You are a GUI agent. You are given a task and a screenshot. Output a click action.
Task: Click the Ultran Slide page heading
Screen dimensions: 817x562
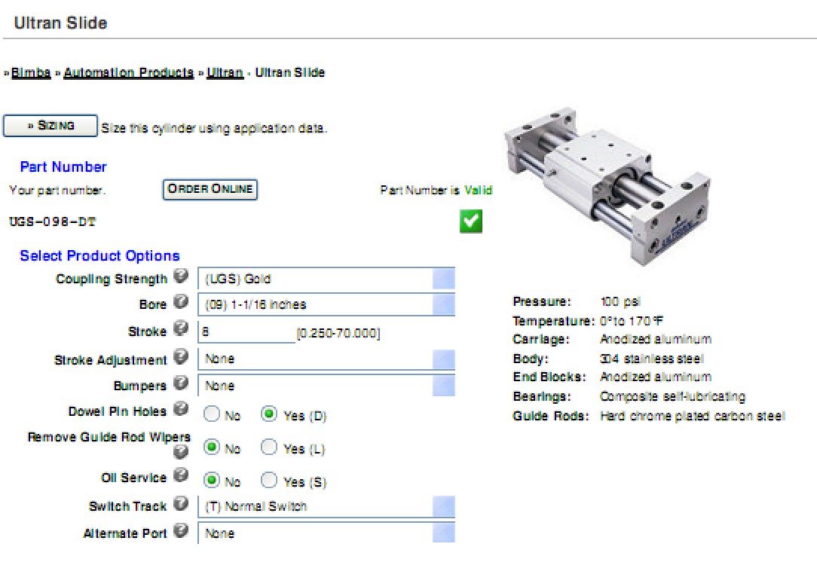tap(60, 23)
